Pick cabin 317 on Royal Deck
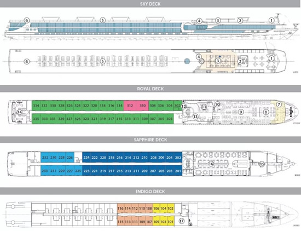Screen dimensions: 301x231 [111, 119]
